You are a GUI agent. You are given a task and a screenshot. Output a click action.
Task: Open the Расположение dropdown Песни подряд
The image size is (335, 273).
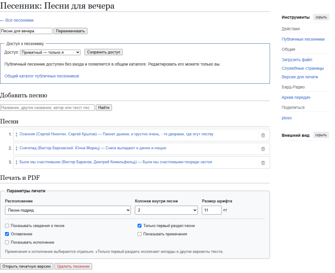[68, 210]
